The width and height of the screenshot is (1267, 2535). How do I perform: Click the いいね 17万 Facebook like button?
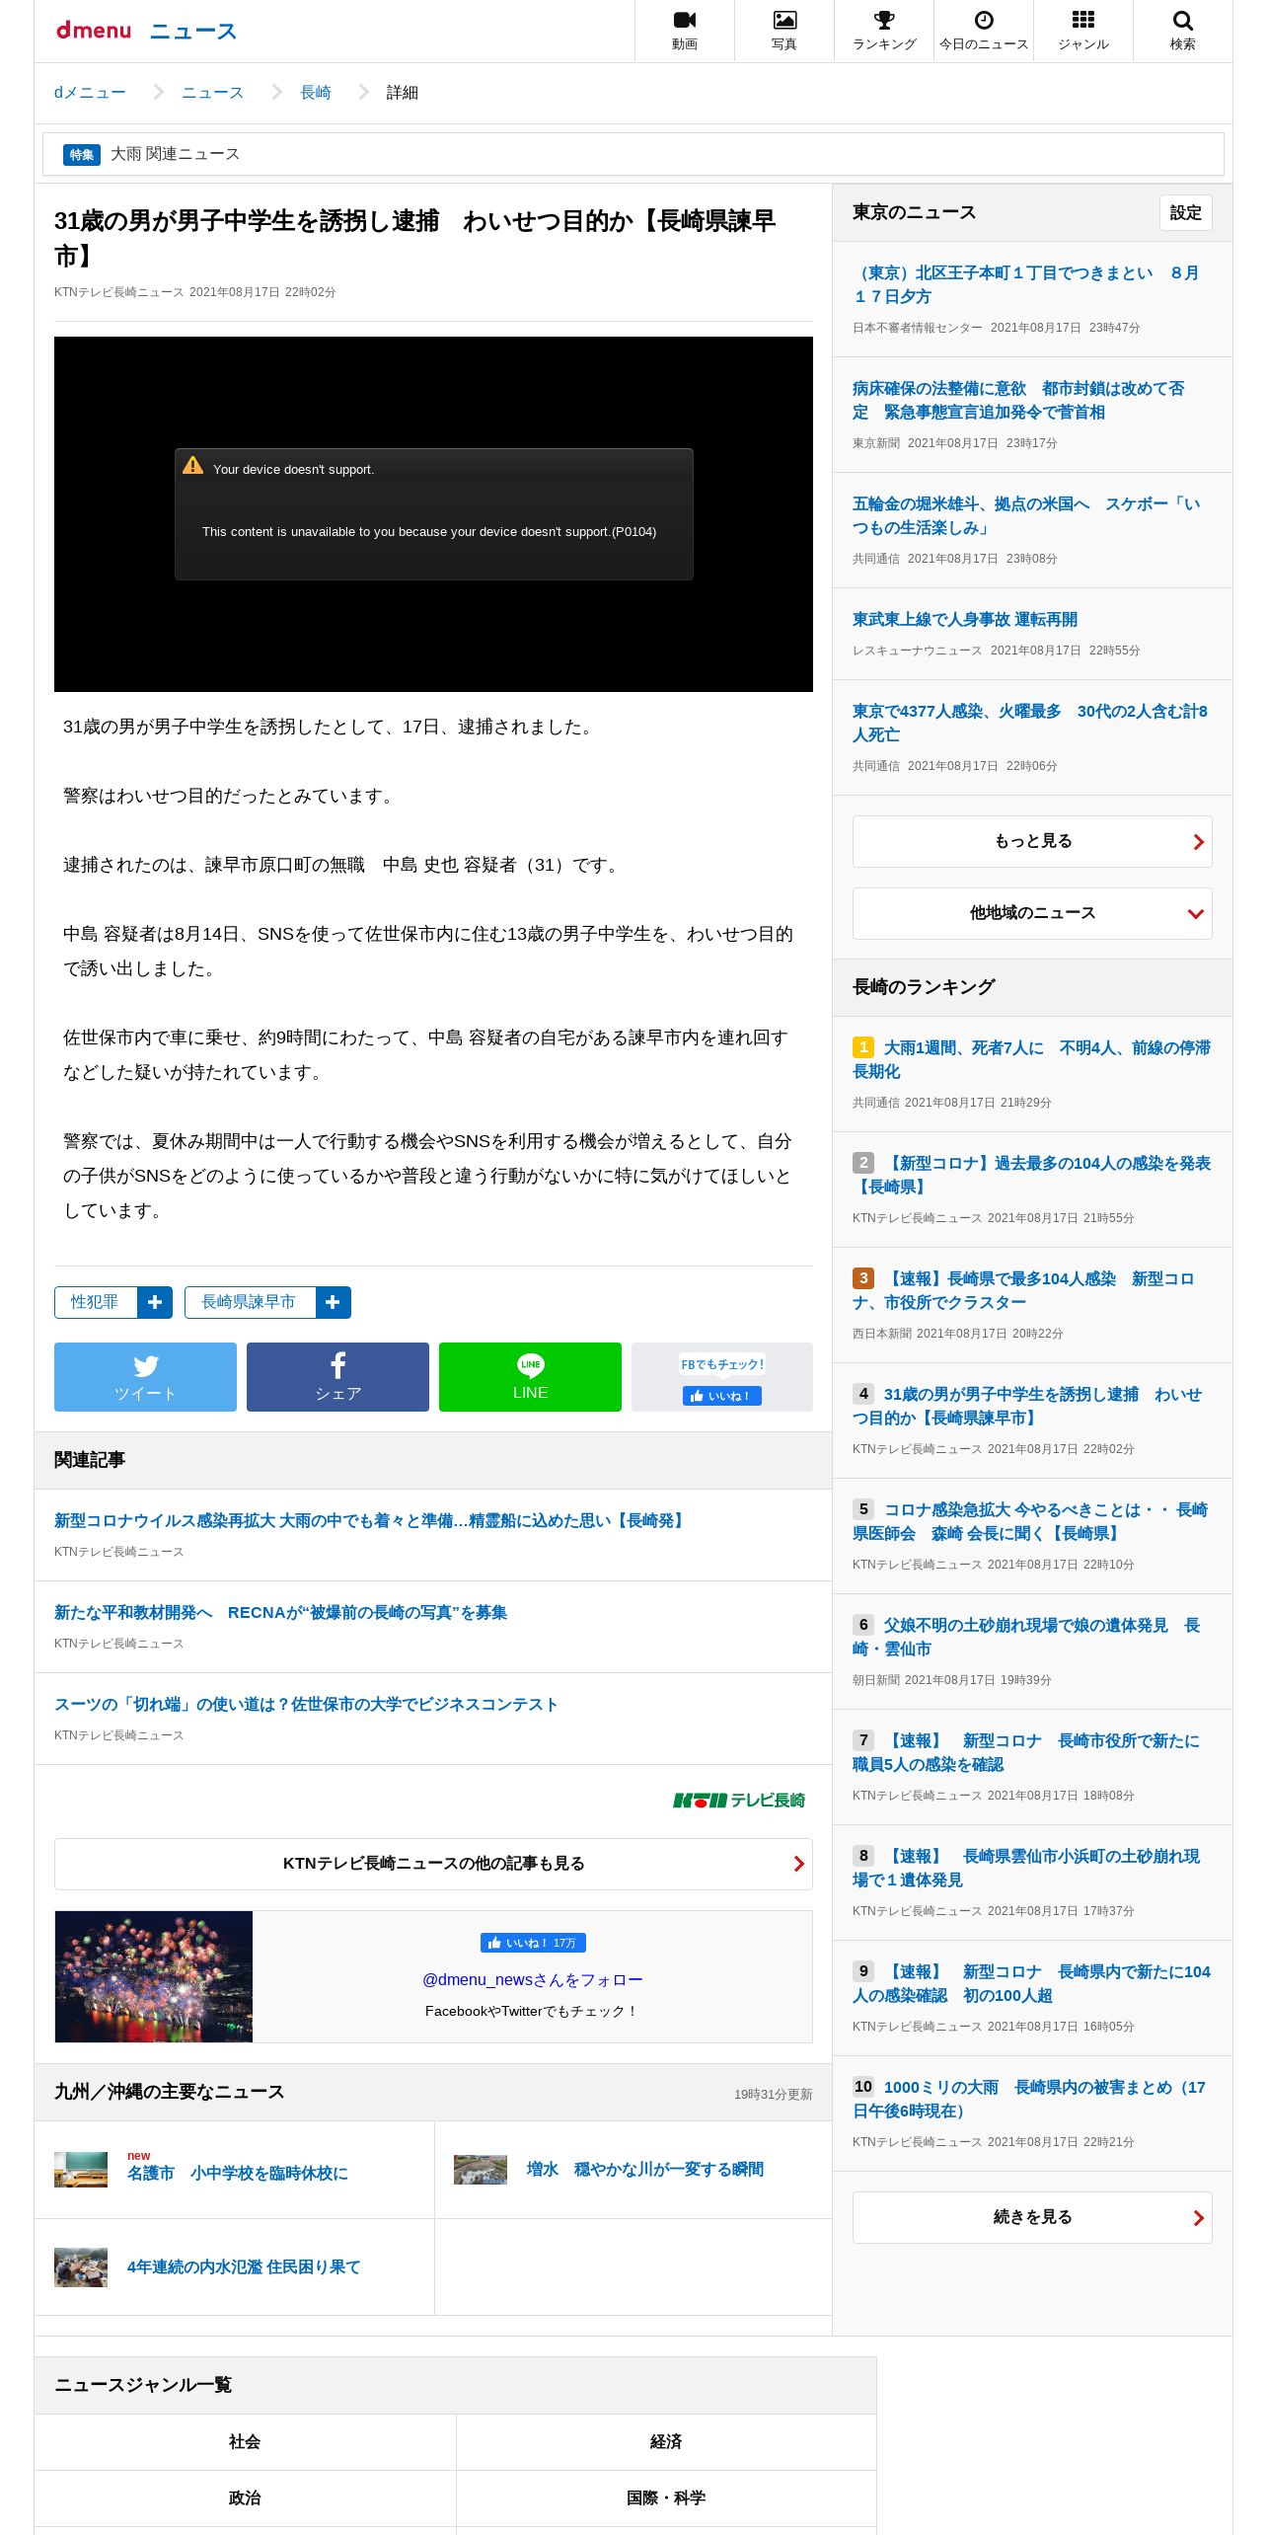(x=533, y=1942)
